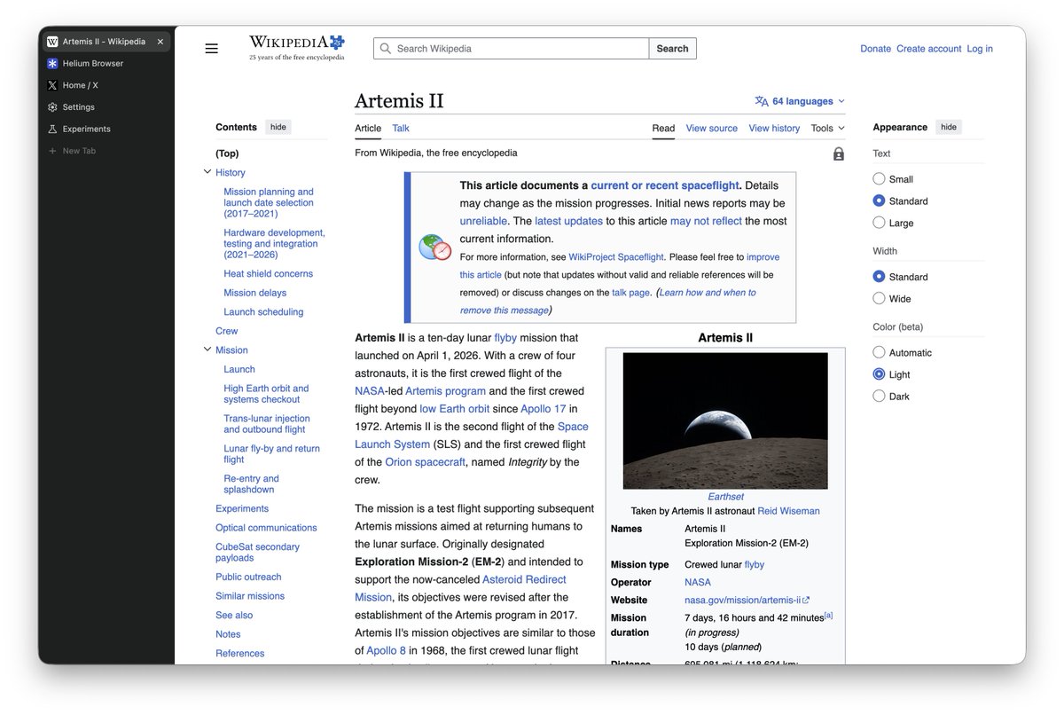Image resolution: width=1064 pixels, height=715 pixels.
Task: Click Create account link
Action: point(928,49)
